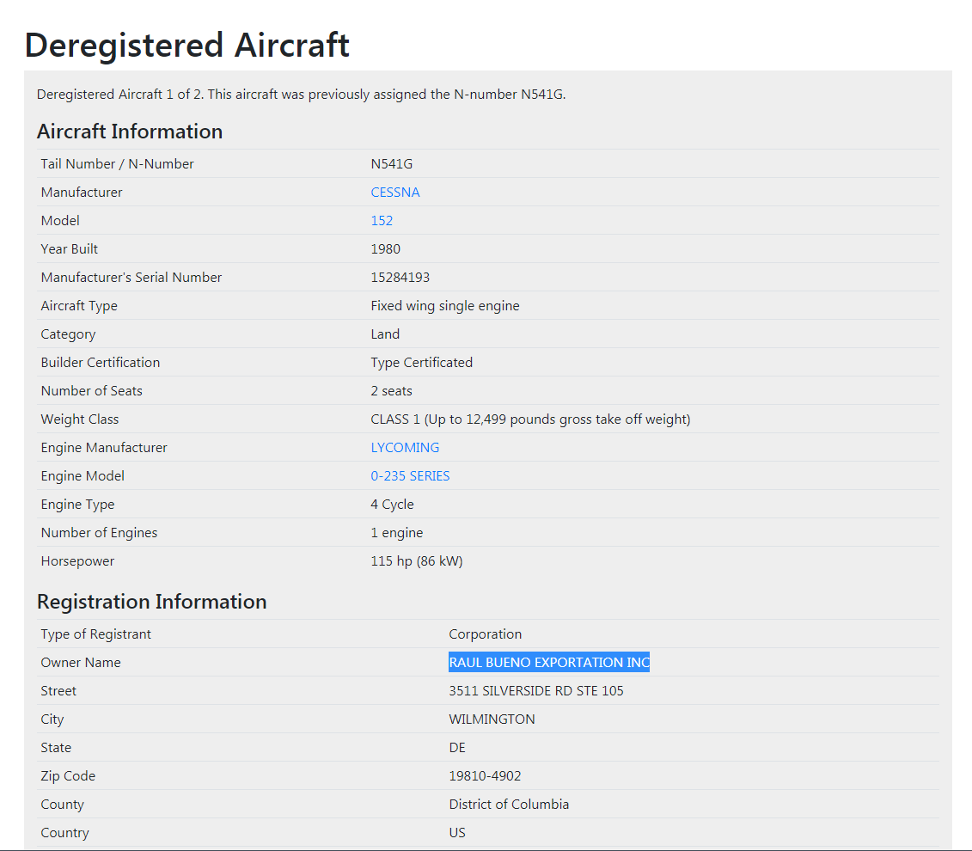Click the '2 seats' value
The width and height of the screenshot is (972, 851).
[391, 391]
